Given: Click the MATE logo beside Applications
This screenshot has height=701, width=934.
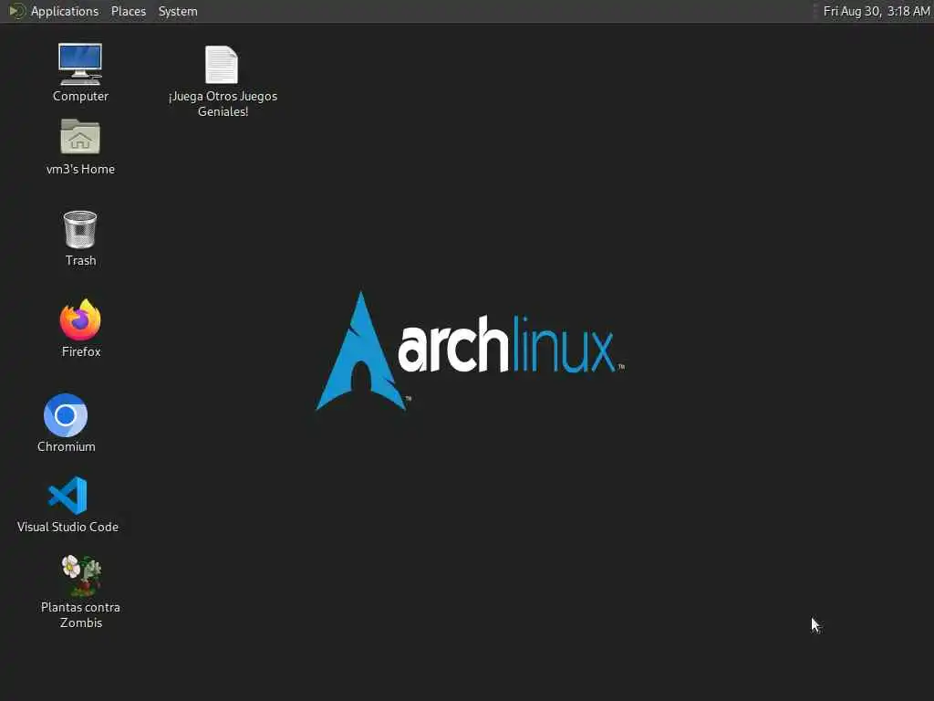Looking at the screenshot, I should (x=17, y=11).
